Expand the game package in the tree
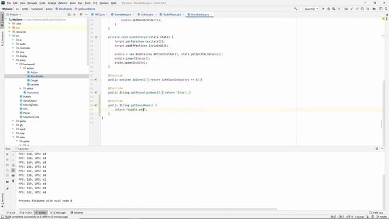This screenshot has height=219, width=389. pos(13,121)
